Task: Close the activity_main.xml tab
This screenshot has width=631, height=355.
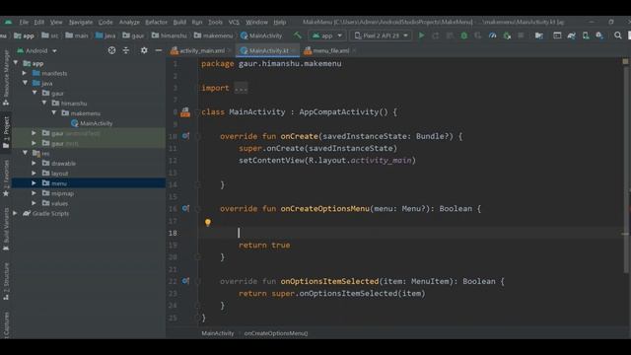Action: click(230, 50)
